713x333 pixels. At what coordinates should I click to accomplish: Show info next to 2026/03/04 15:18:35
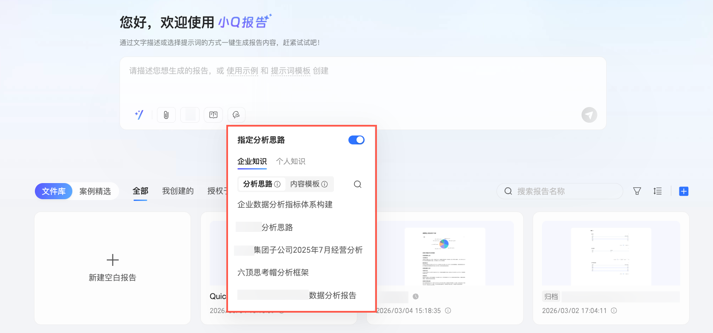[x=448, y=310]
